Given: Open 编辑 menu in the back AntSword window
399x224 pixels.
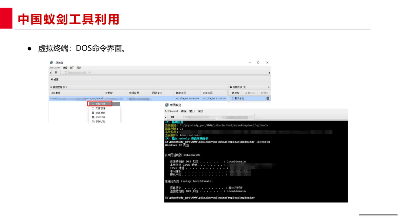Looking at the screenshot, I should pyautogui.click(x=65, y=68).
